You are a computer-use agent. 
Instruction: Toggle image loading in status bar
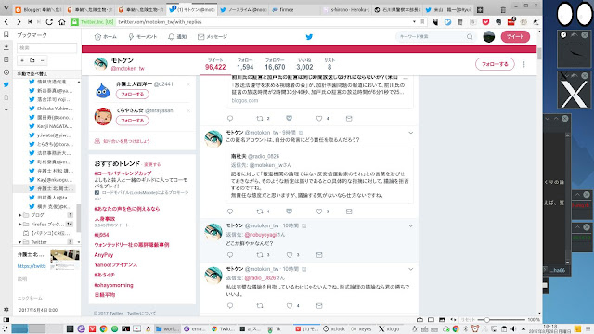442,320
